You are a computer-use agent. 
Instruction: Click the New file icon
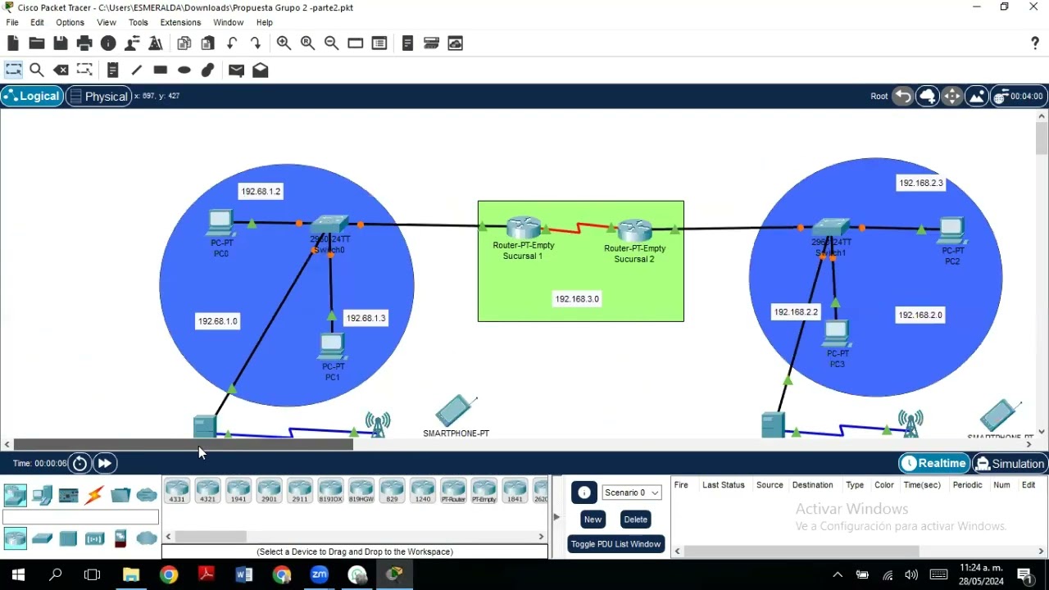[13, 43]
